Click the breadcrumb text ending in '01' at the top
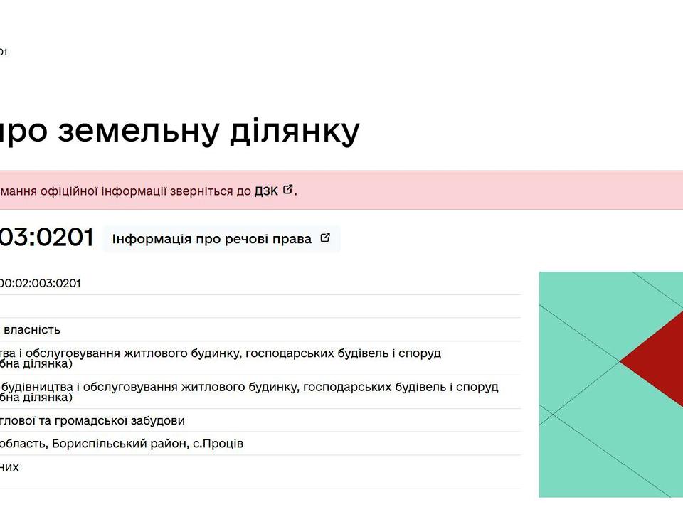Screen dimensions: 683x512 point(4,52)
